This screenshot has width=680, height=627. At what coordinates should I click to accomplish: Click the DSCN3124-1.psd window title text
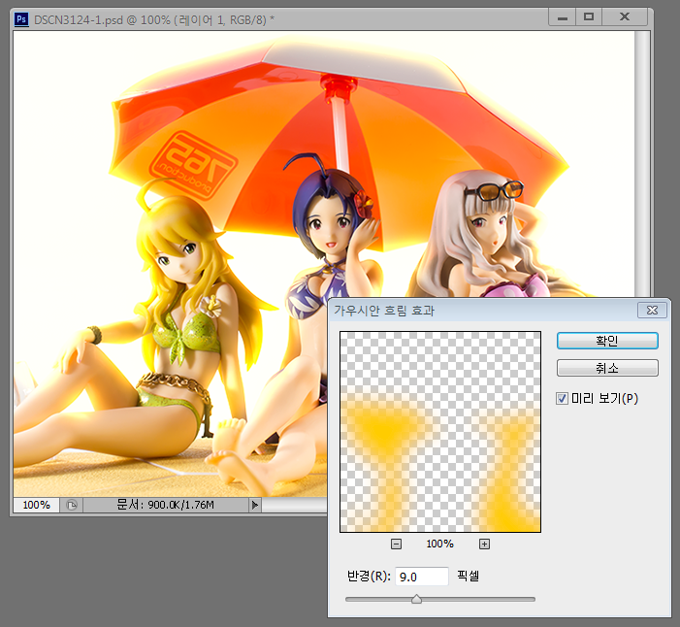[x=154, y=20]
